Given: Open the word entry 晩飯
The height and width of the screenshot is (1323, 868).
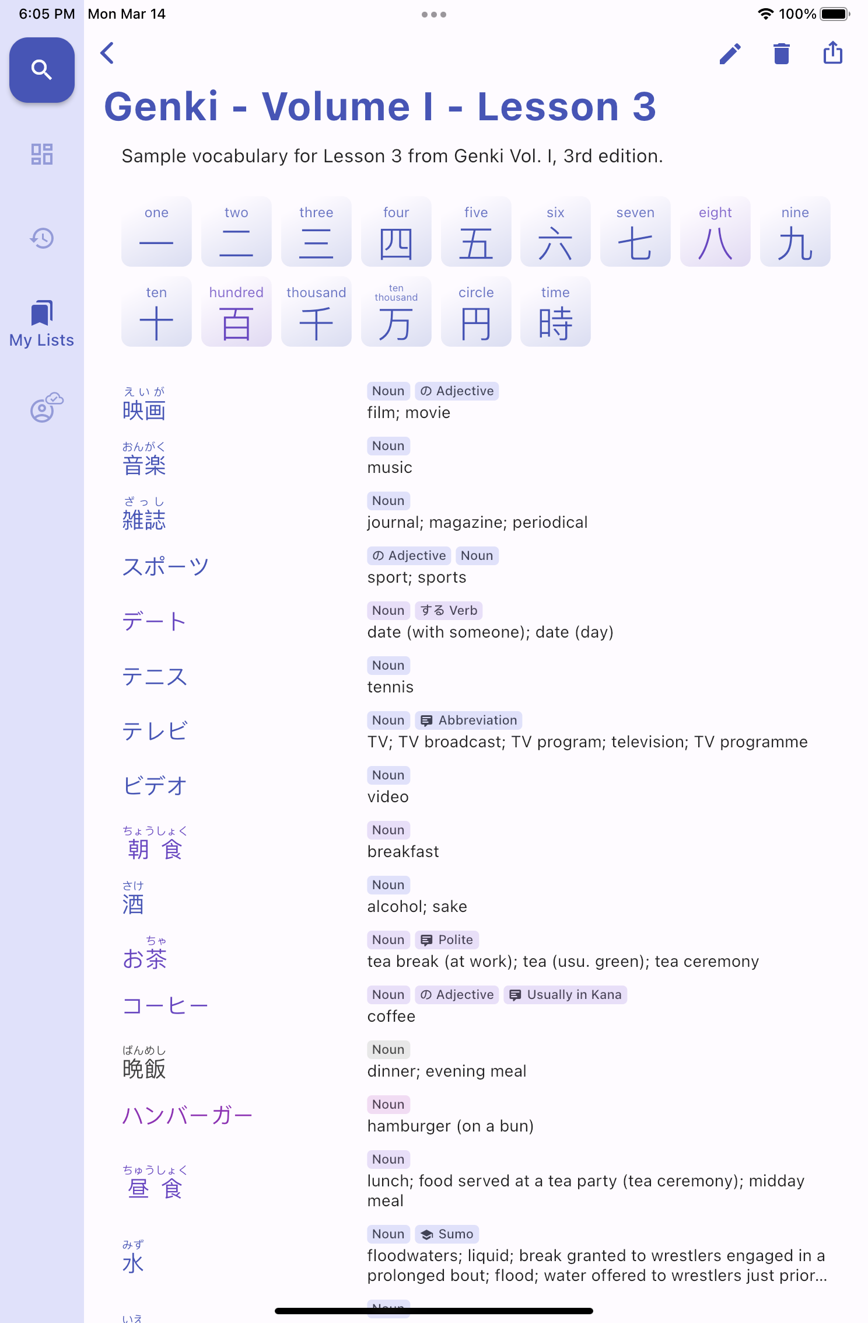Looking at the screenshot, I should [144, 1063].
